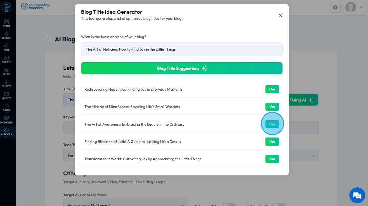The image size is (368, 206).
Task: Click the help question mark icon
Action: point(335,7)
